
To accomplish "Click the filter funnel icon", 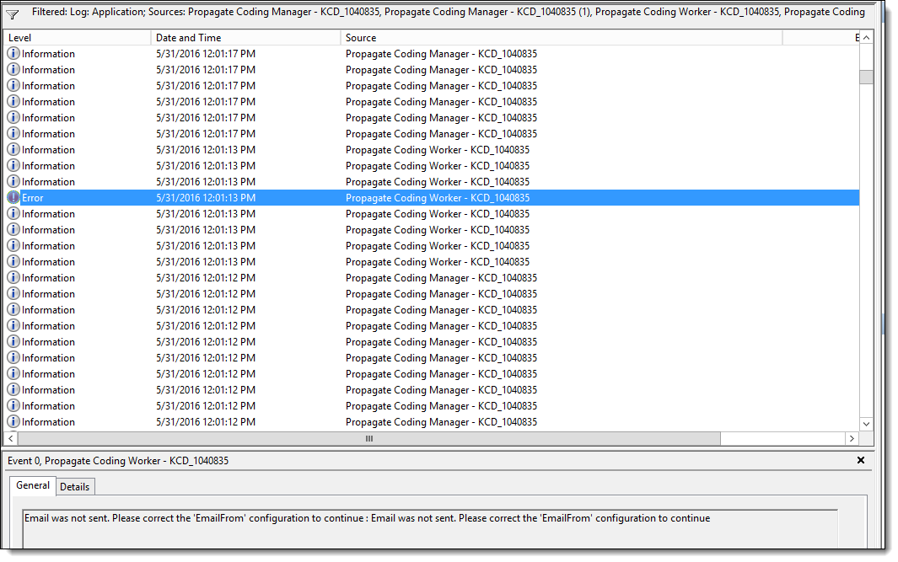I will pyautogui.click(x=13, y=13).
